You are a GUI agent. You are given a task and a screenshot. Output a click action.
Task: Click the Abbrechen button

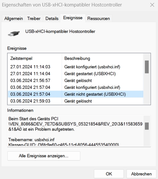click(x=141, y=174)
